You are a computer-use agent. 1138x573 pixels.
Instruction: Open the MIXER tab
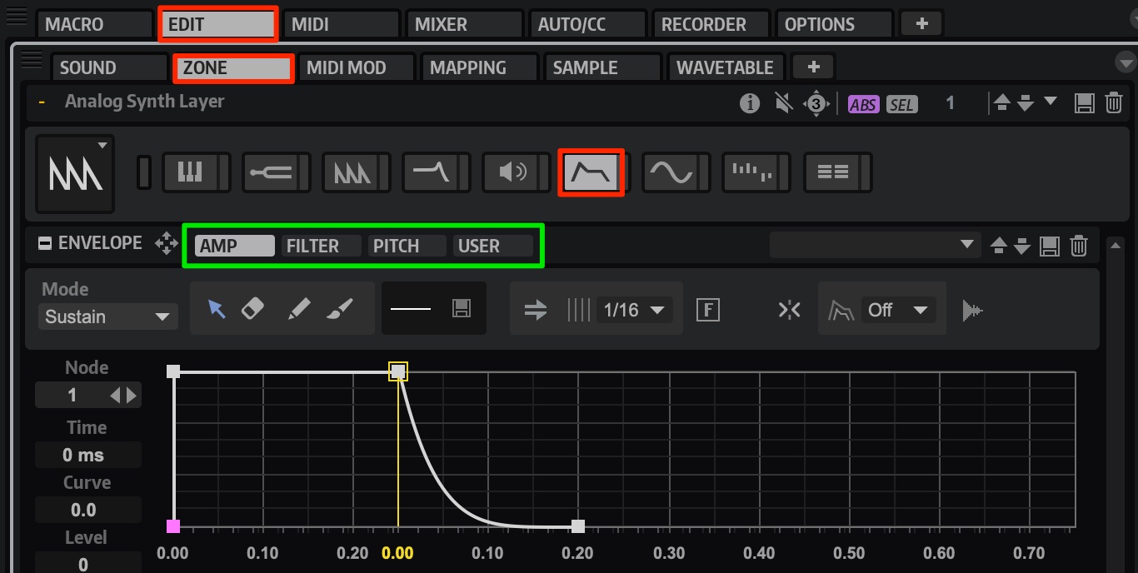click(x=465, y=24)
